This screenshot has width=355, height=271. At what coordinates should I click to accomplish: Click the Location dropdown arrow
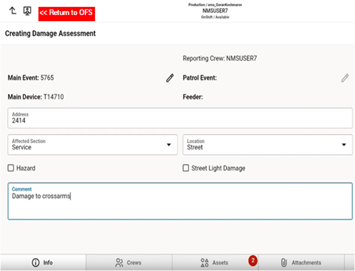click(x=344, y=144)
